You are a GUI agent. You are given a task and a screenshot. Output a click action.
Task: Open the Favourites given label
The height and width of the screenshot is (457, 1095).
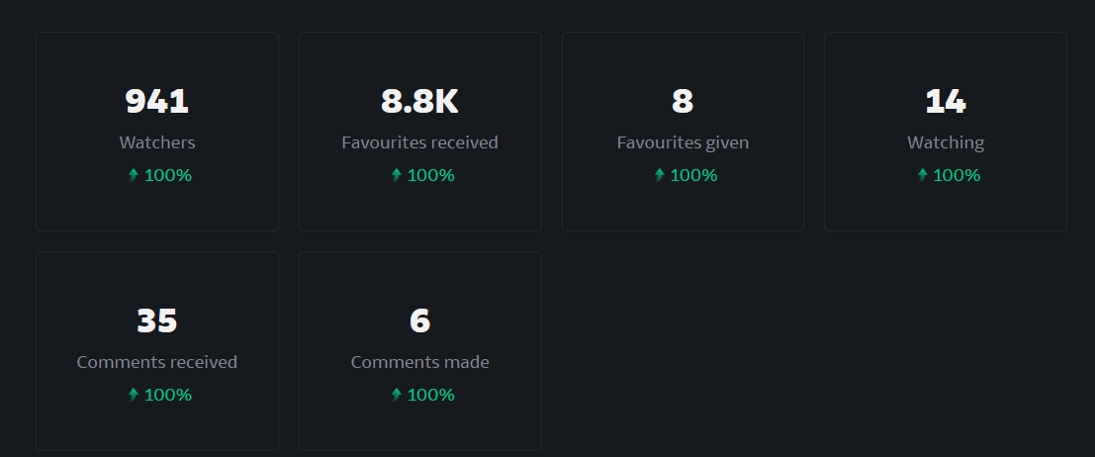coord(683,142)
